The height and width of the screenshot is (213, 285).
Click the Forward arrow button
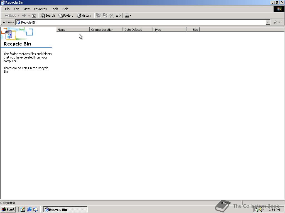click(24, 16)
